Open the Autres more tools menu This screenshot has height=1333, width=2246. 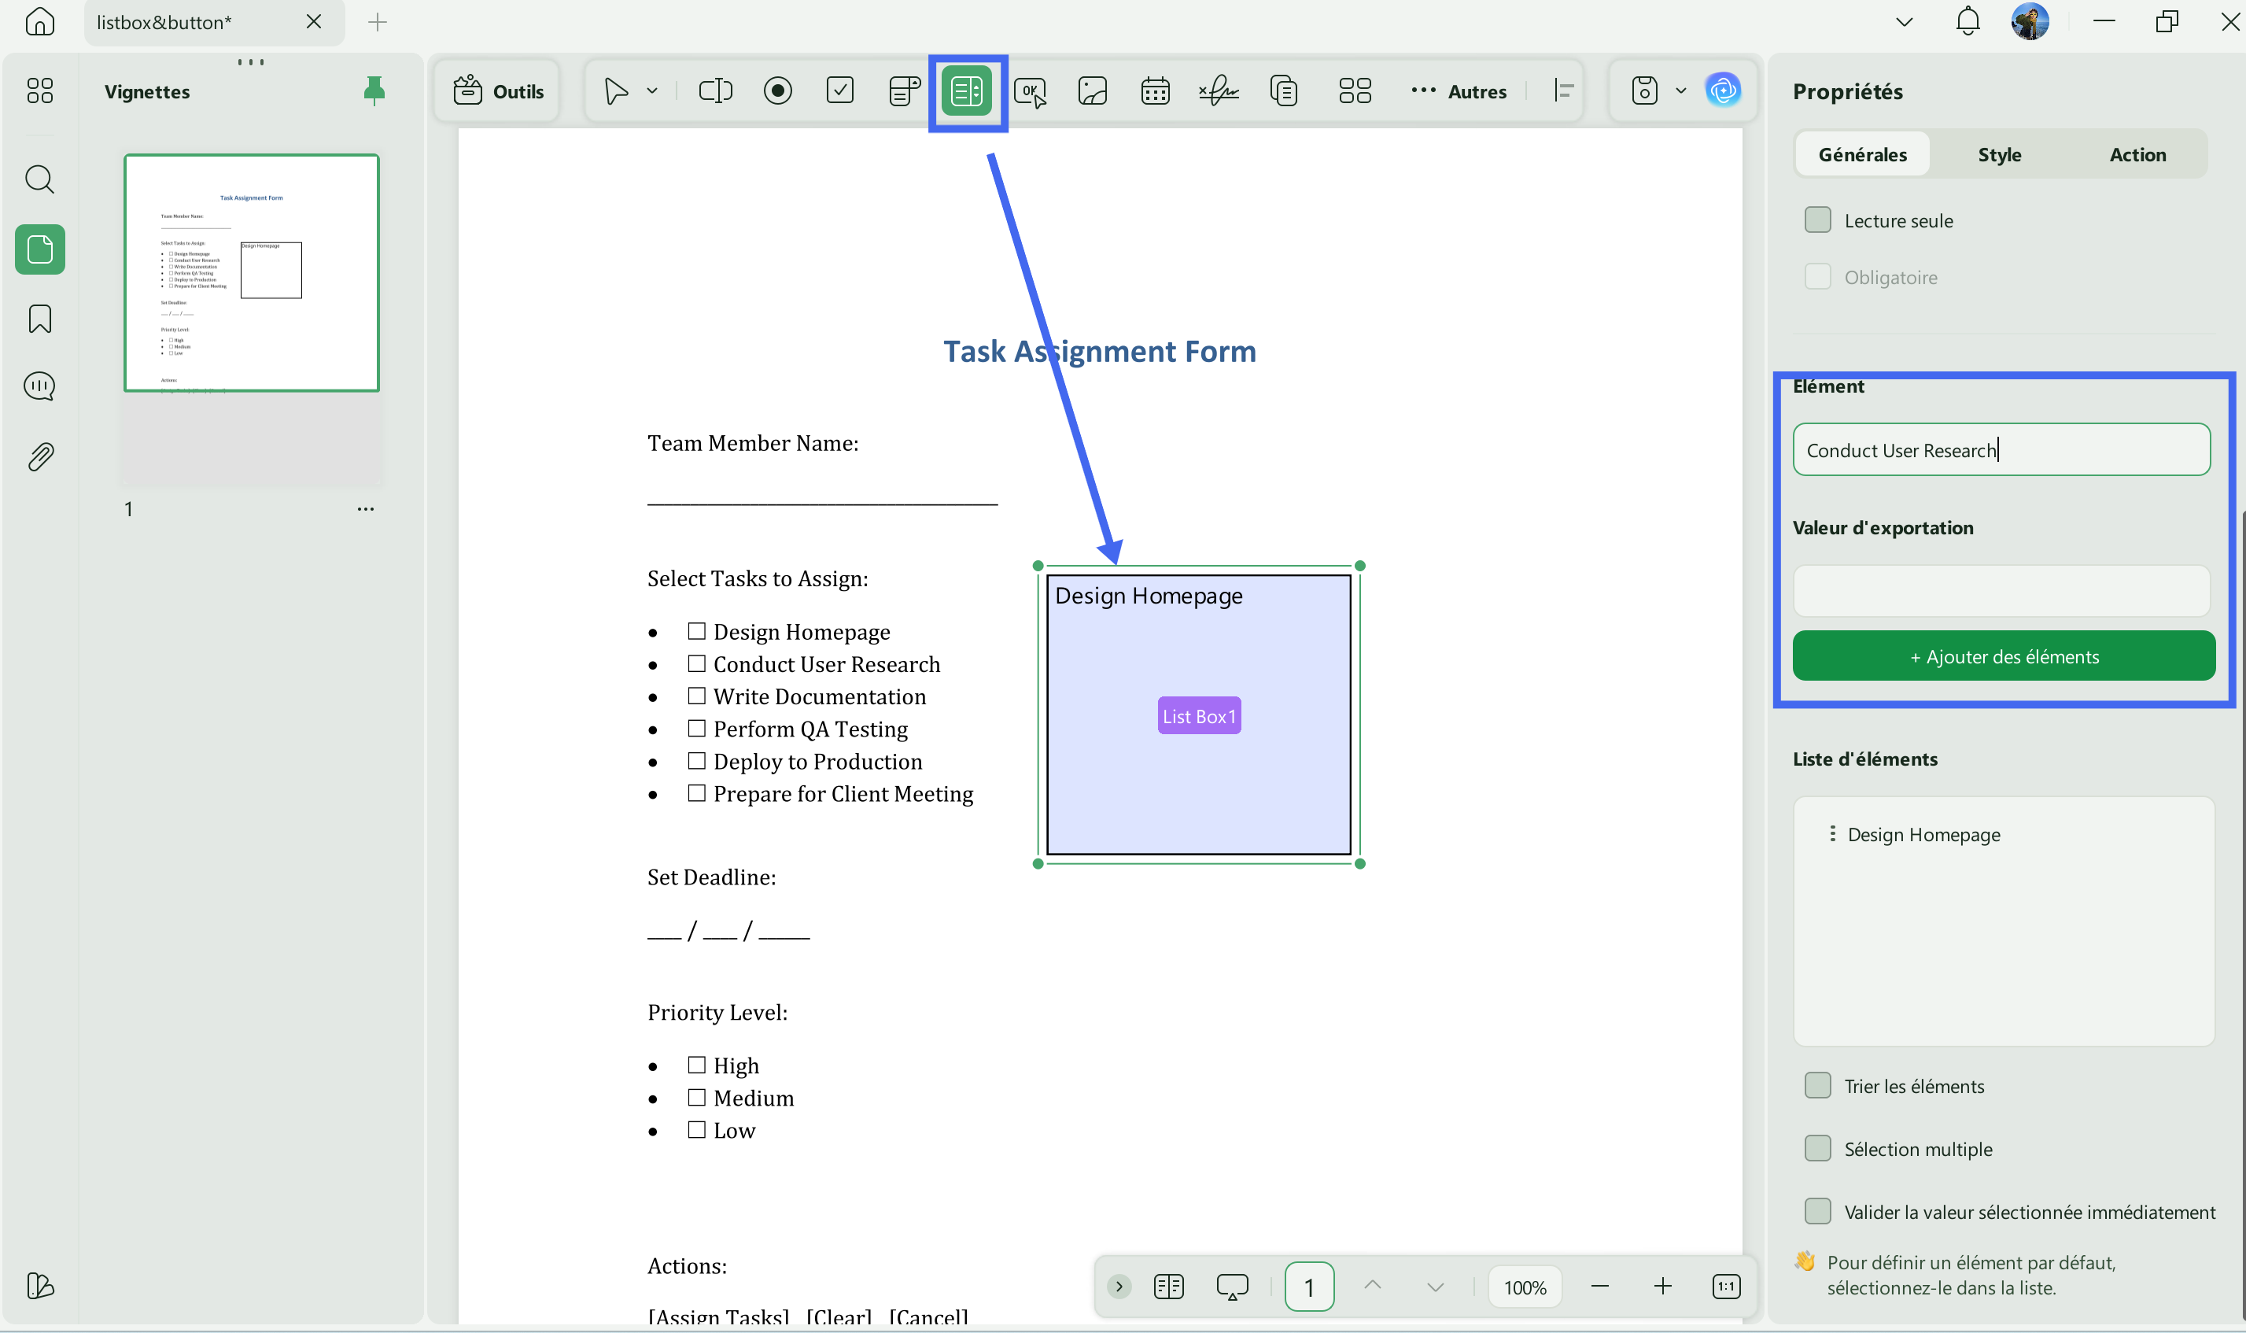pos(1459,90)
